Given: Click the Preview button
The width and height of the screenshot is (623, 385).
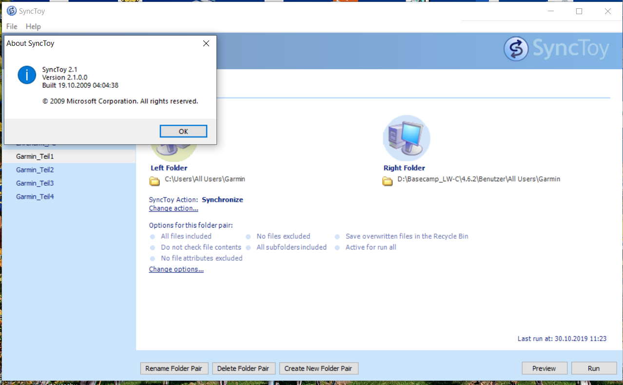Looking at the screenshot, I should [545, 368].
